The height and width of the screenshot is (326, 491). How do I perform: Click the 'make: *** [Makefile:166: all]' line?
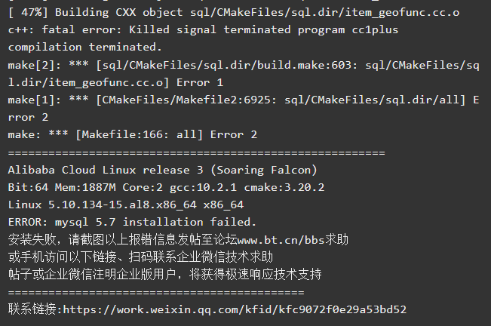tap(133, 134)
